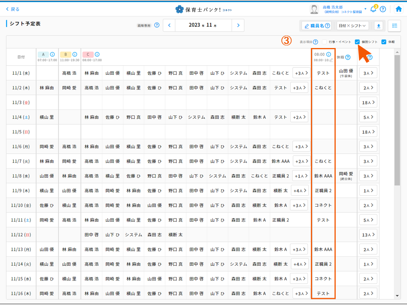Open the 日付×シフト dropdown

[352, 26]
